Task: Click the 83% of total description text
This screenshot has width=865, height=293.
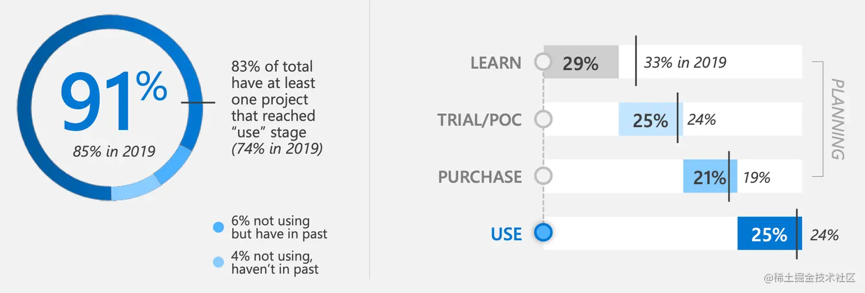Action: (x=277, y=108)
